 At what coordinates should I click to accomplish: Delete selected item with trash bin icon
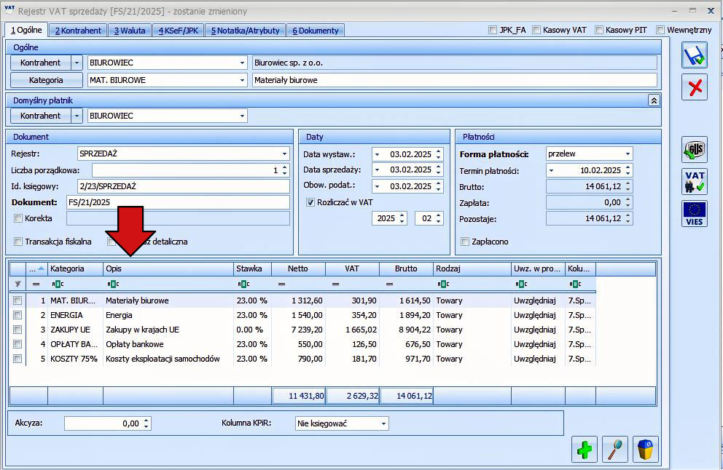646,450
